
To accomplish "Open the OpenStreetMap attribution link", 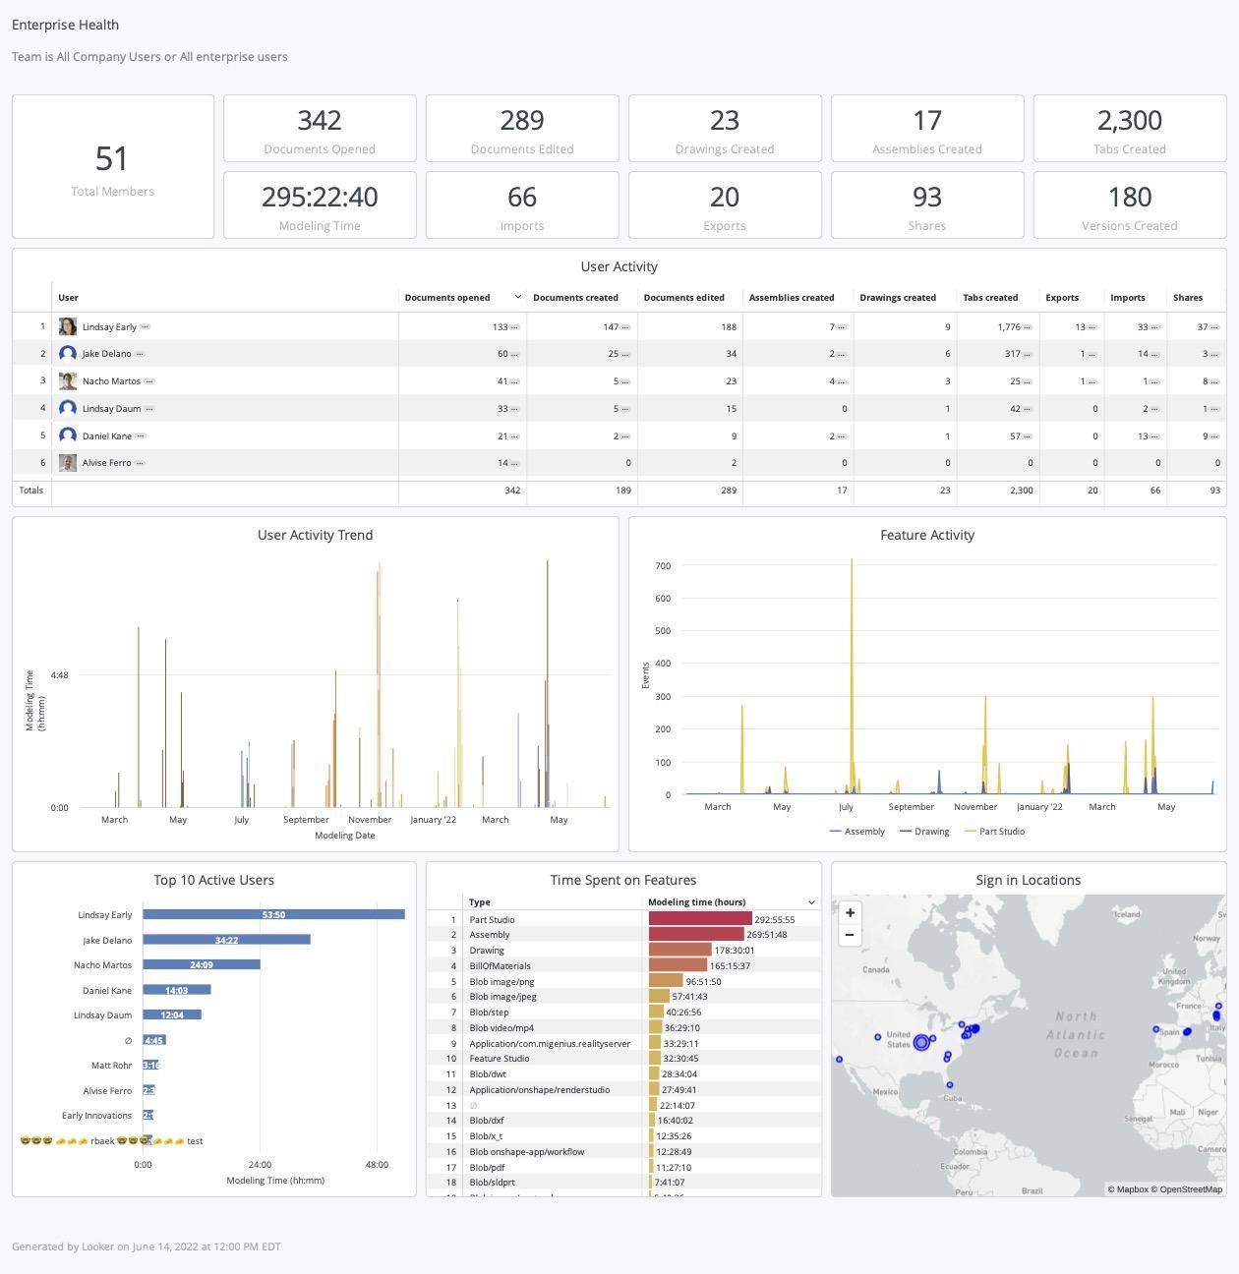I will coord(1191,1189).
